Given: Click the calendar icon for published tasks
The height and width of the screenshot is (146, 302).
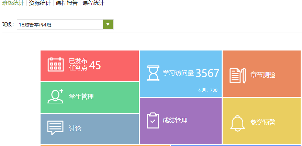Looking at the screenshot, I should pos(55,65).
